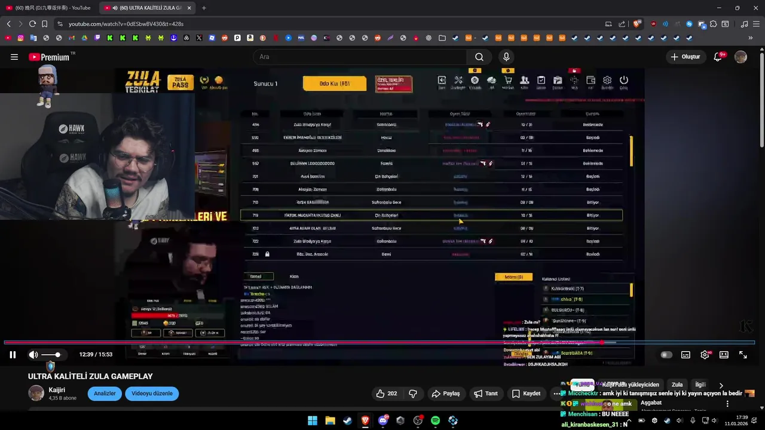Share the page via the address bar share icon
Image resolution: width=765 pixels, height=430 pixels.
(622, 24)
